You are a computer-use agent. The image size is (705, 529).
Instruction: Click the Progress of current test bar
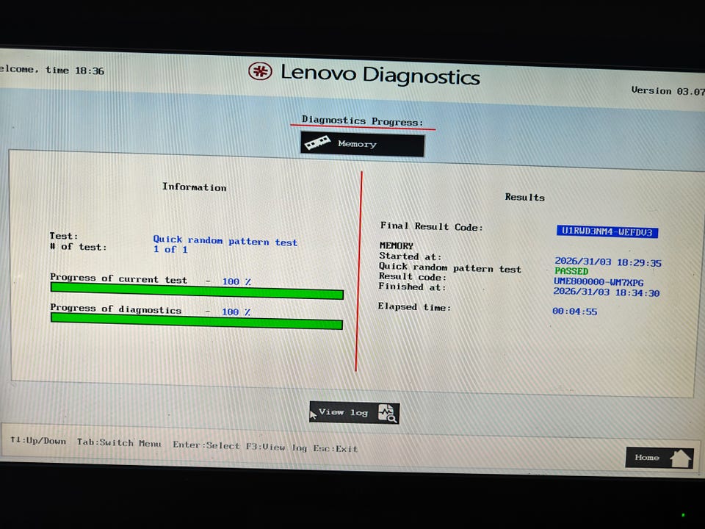197,291
